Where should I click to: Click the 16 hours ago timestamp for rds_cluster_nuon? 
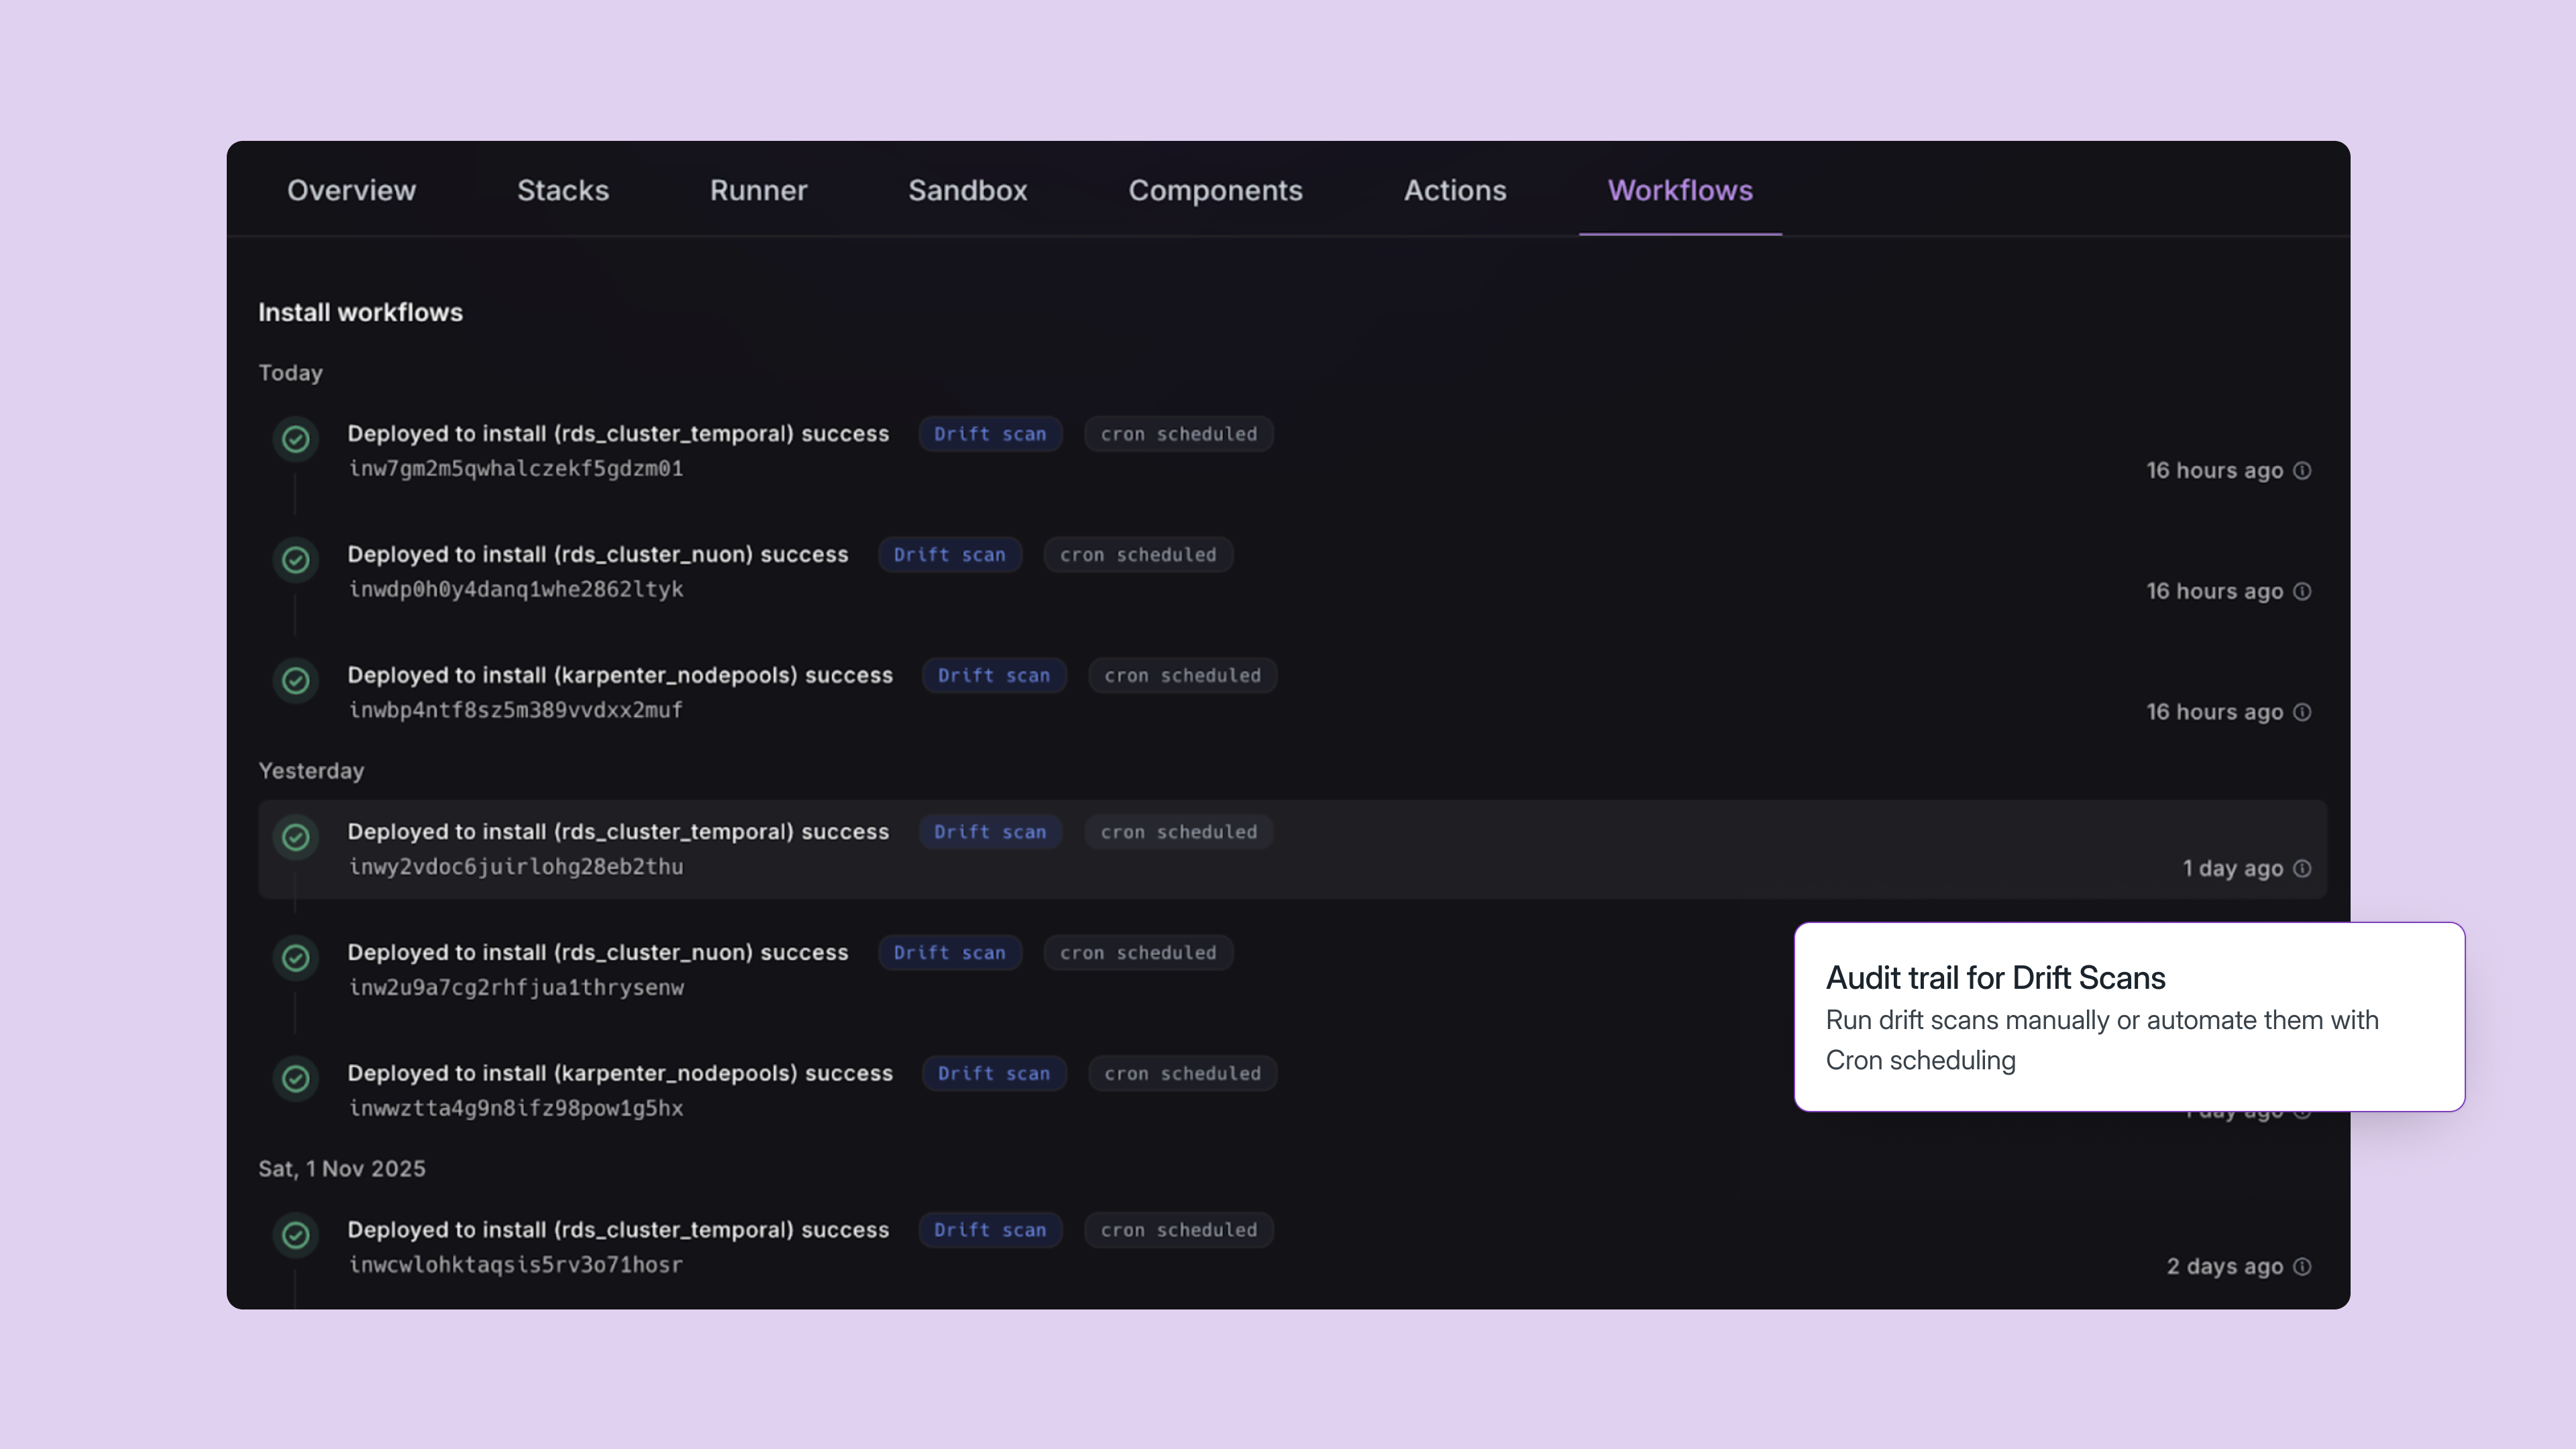[x=2214, y=591]
